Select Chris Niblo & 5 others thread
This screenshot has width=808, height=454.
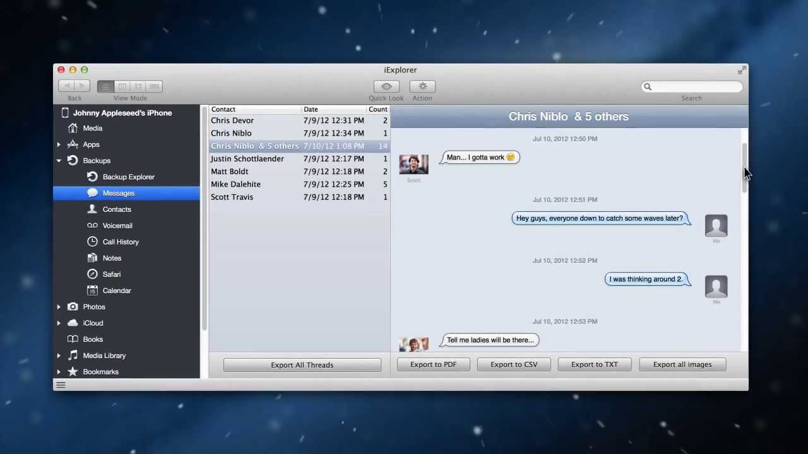299,146
